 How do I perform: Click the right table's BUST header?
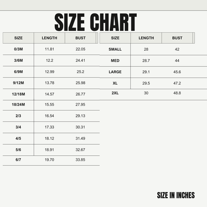[177, 38]
